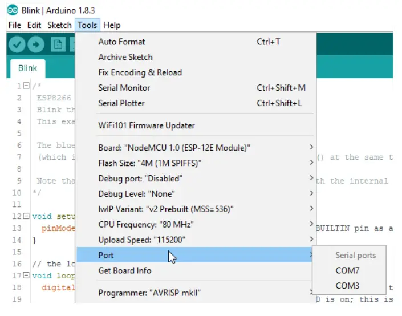The width and height of the screenshot is (402, 316).
Task: Click the ESP8266 comment on line 2
Action: [x=54, y=98]
